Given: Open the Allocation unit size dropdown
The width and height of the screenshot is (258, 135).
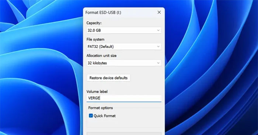Looking at the screenshot, I should 124,63.
